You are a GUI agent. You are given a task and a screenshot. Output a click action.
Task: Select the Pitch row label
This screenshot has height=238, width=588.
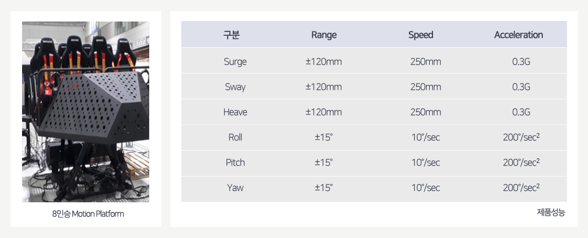tap(235, 162)
